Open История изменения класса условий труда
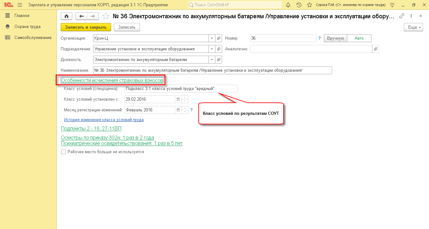Screen dimensions: 429x229 (x=104, y=120)
